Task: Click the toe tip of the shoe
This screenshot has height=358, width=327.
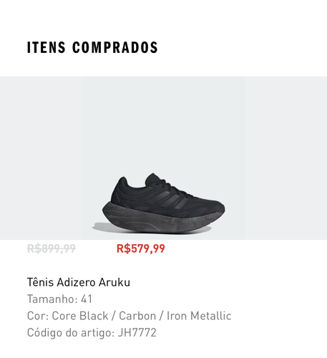Action: (218, 206)
